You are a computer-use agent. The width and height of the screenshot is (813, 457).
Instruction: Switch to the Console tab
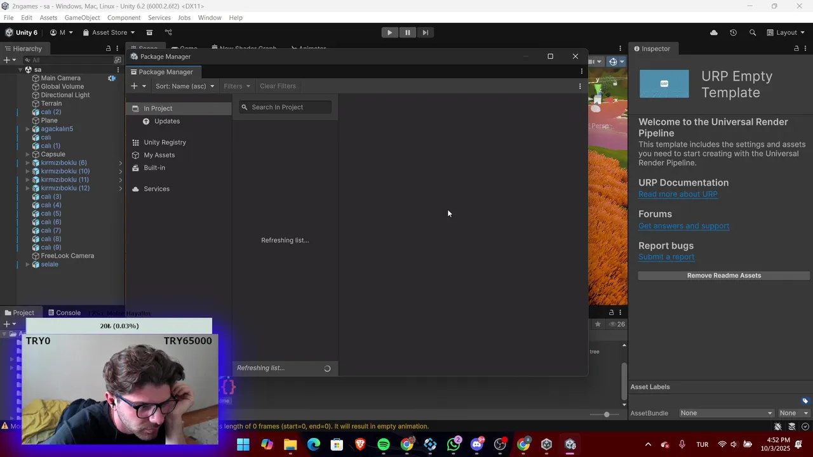[64, 313]
